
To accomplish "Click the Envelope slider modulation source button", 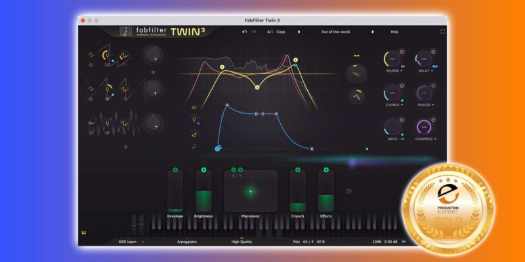I will 175,170.
